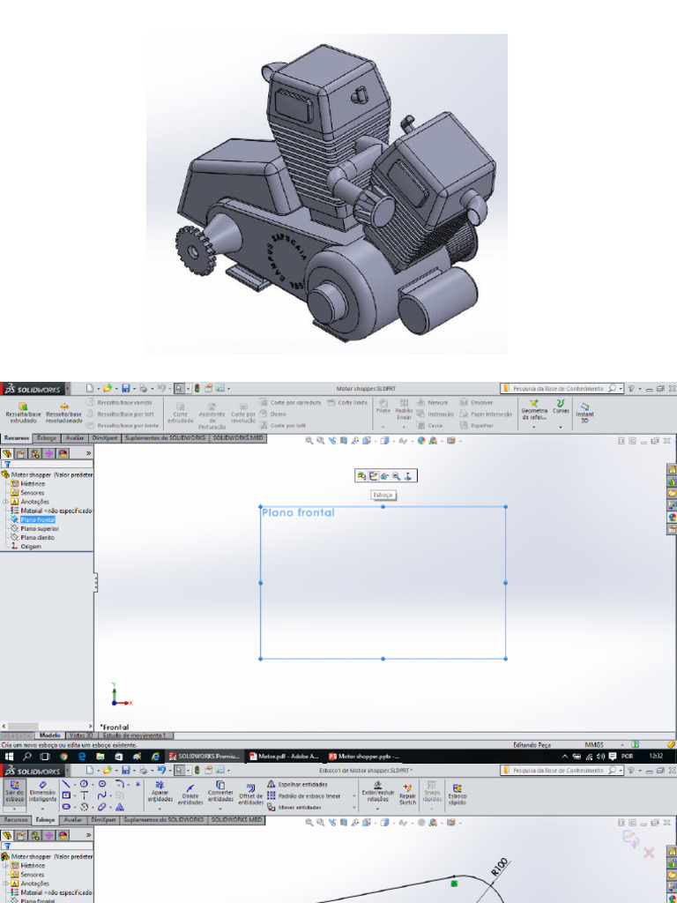The height and width of the screenshot is (903, 677).
Task: Expand FeatureManager tabs chevron in Motor shopper.SLDPRT window
Action: point(89,453)
